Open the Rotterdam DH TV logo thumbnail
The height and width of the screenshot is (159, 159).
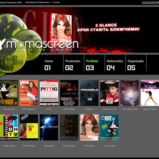9,128
